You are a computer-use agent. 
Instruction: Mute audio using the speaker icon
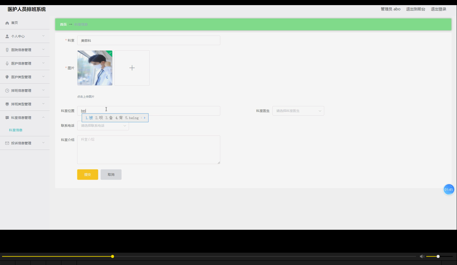pos(422,256)
